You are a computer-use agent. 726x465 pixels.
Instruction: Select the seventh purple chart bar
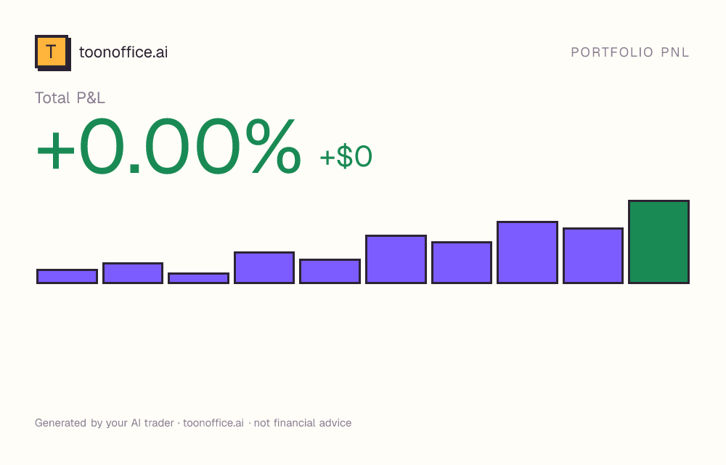462,262
